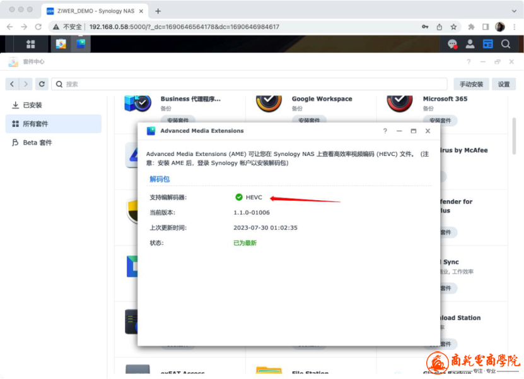Click the browser forward arrow
This screenshot has width=524, height=379.
pos(24,27)
